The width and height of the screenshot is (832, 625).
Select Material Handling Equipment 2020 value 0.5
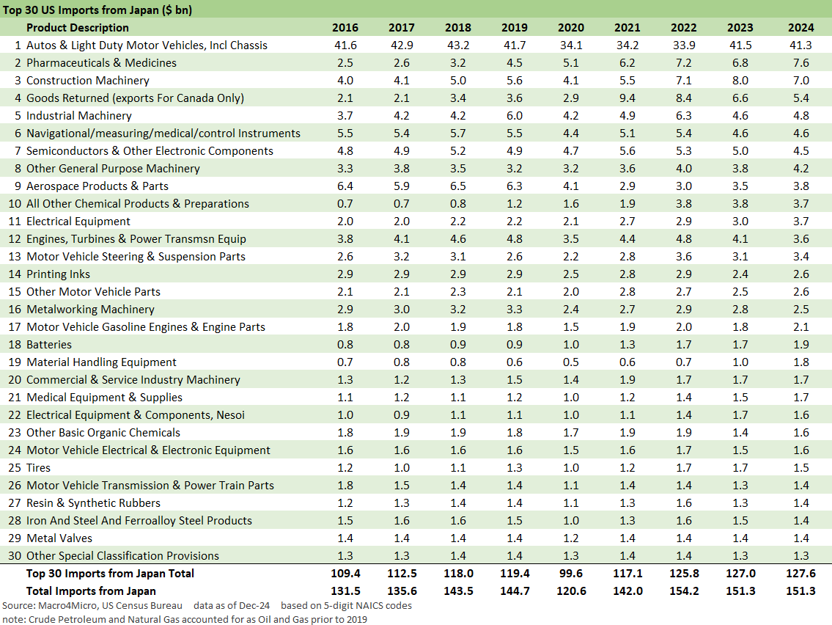[571, 362]
